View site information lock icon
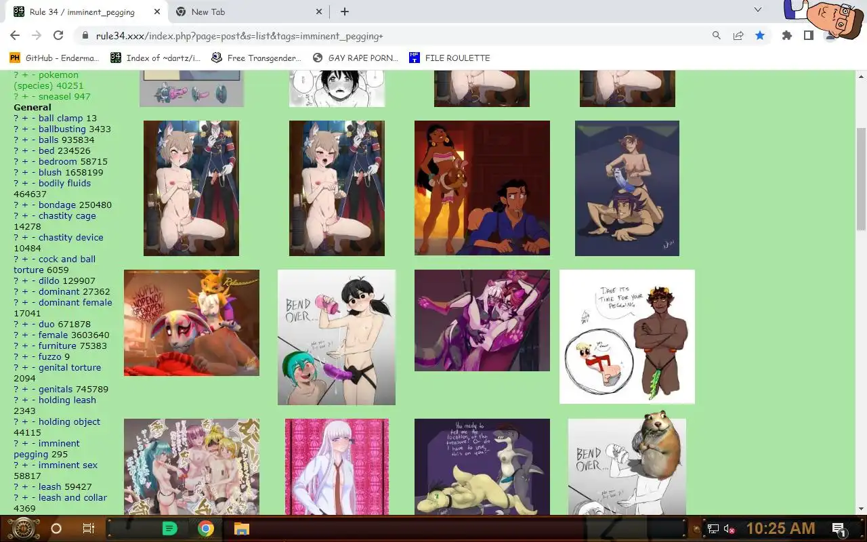 pyautogui.click(x=85, y=36)
